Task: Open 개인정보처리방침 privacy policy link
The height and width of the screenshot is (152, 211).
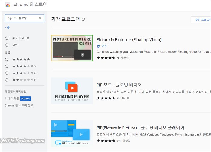Action: tap(15, 92)
